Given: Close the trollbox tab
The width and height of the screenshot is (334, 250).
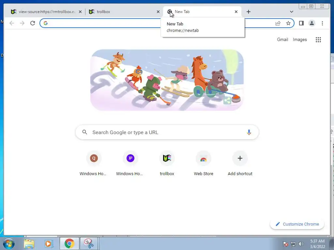Looking at the screenshot, I should (x=158, y=12).
